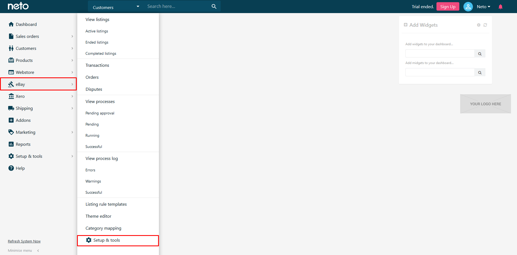517x255 pixels.
Task: Open Listing rule templates
Action: click(106, 204)
